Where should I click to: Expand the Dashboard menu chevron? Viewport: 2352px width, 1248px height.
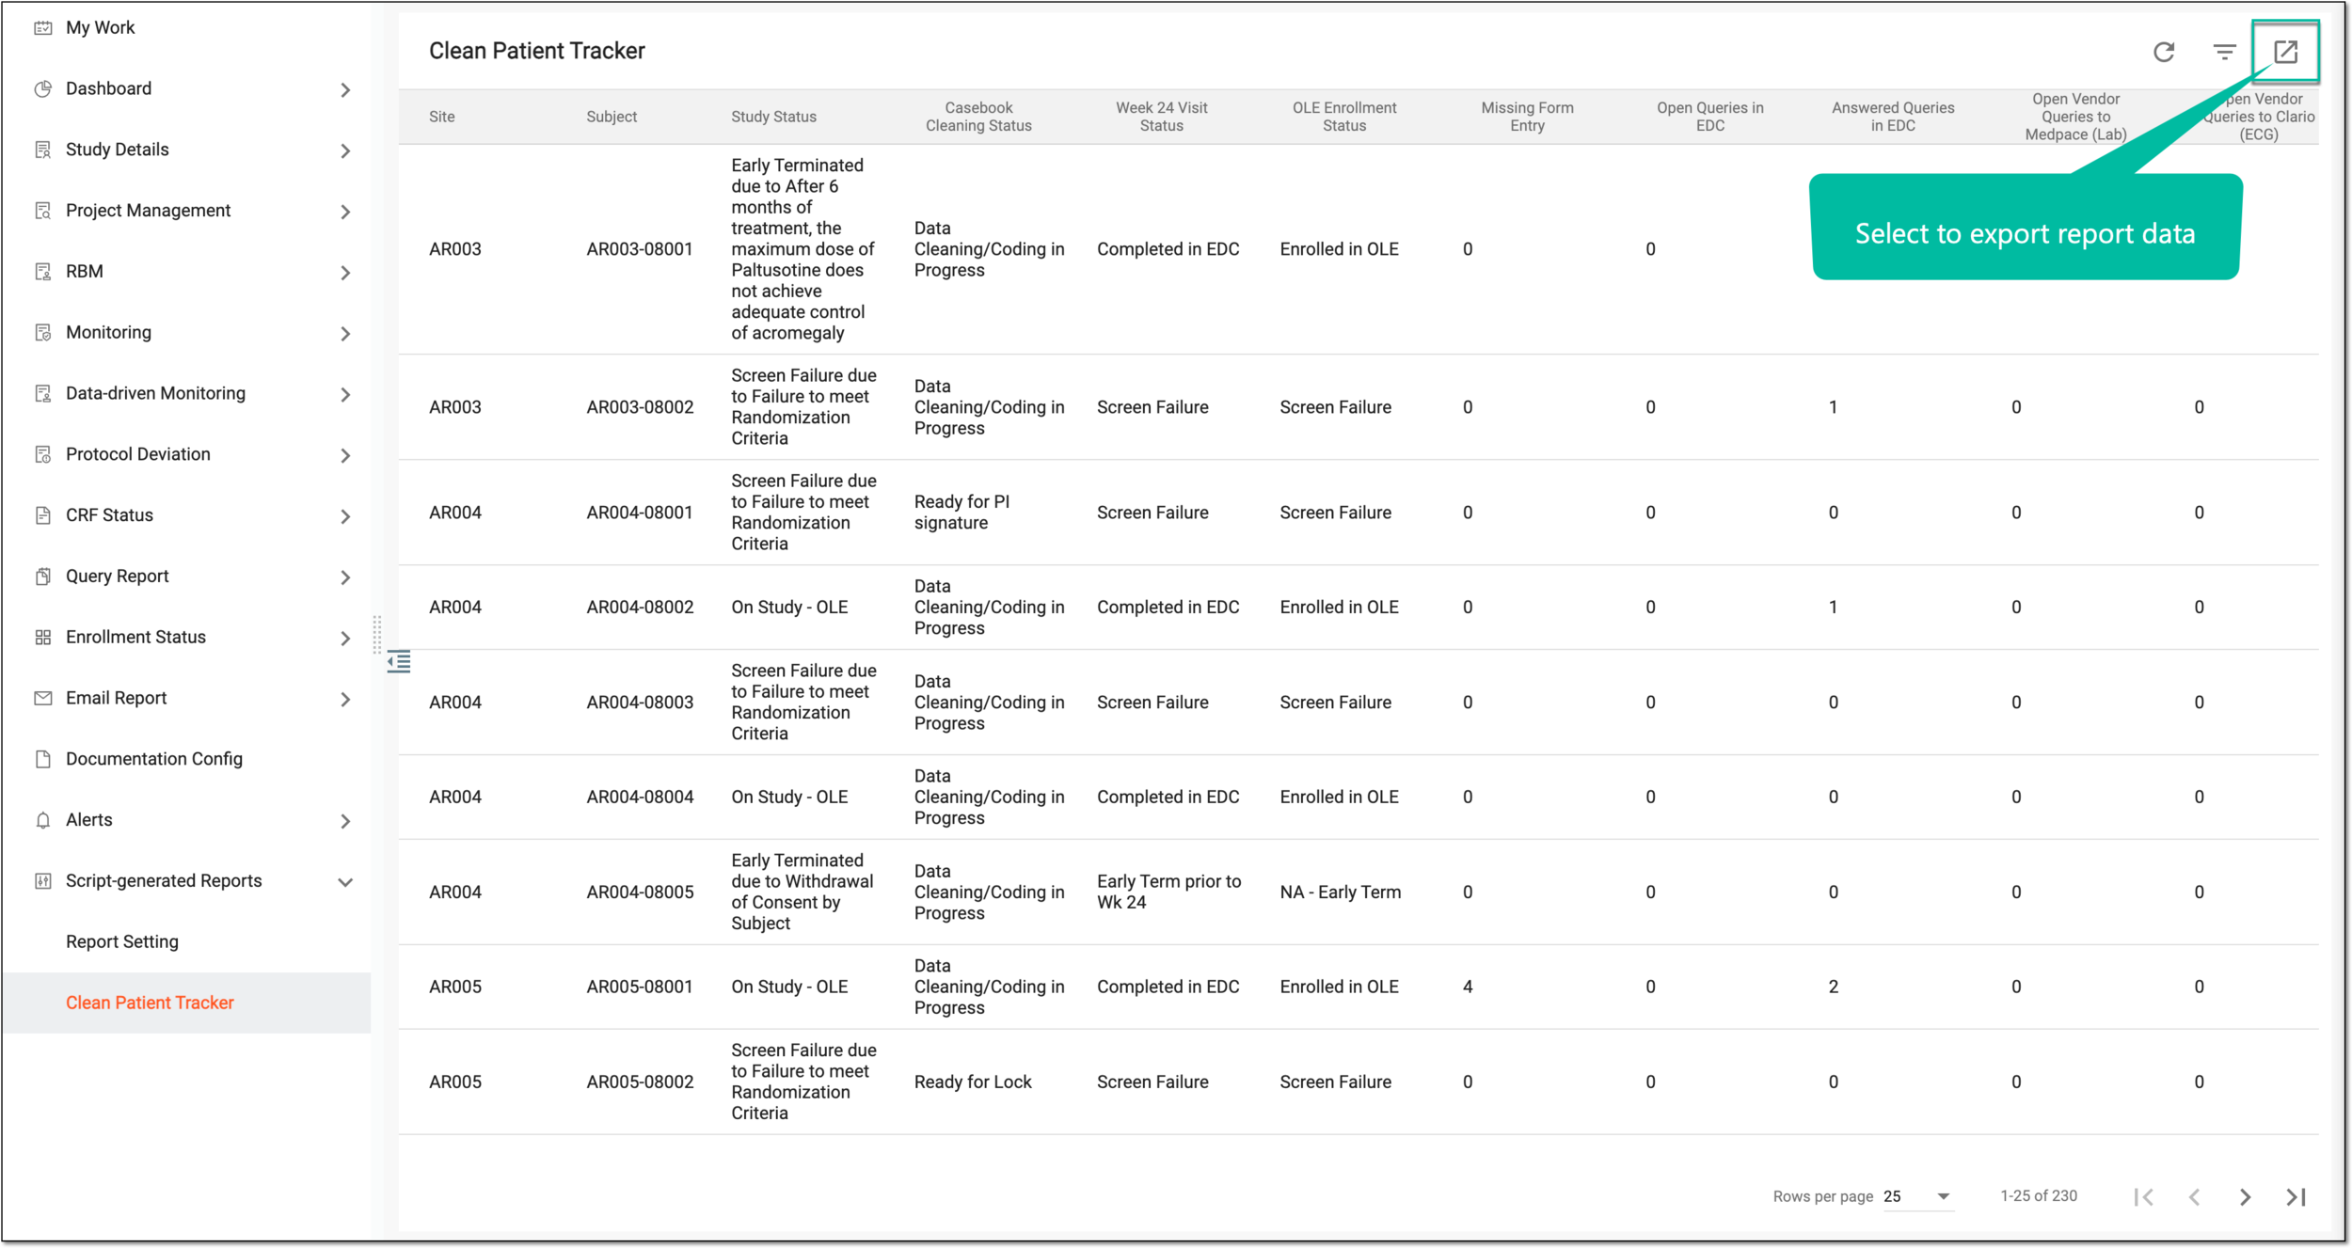click(345, 90)
